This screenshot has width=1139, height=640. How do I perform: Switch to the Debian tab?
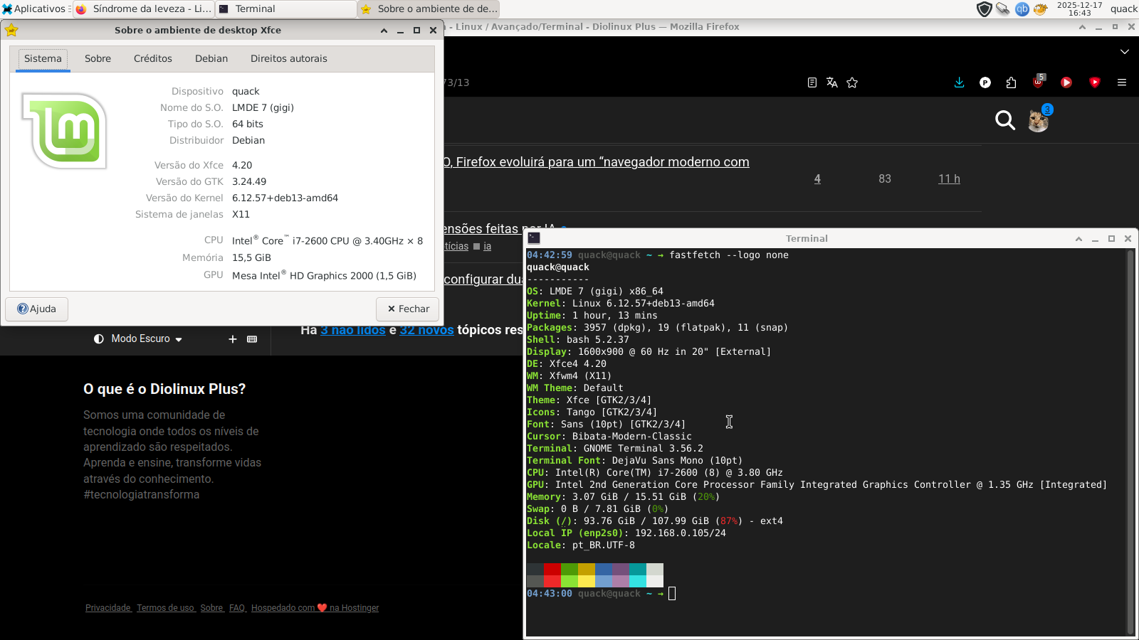click(211, 59)
